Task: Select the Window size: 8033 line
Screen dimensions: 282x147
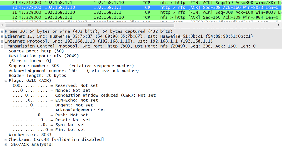Action: pos(28,135)
